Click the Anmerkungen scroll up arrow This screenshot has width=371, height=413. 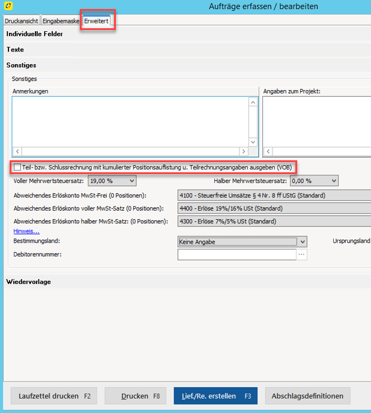(253, 103)
